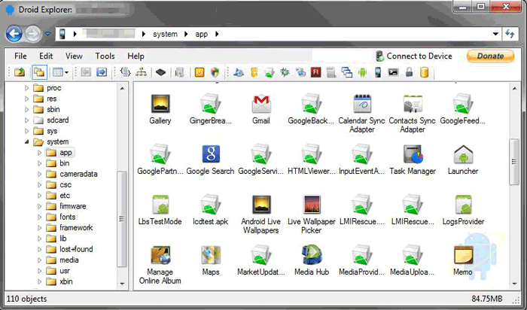This screenshot has width=527, height=310.
Task: Click the system breadcrumb in address bar
Action: 165,34
